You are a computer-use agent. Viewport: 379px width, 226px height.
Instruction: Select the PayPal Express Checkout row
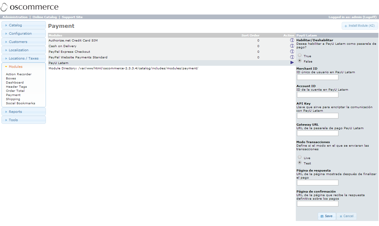tap(172, 52)
